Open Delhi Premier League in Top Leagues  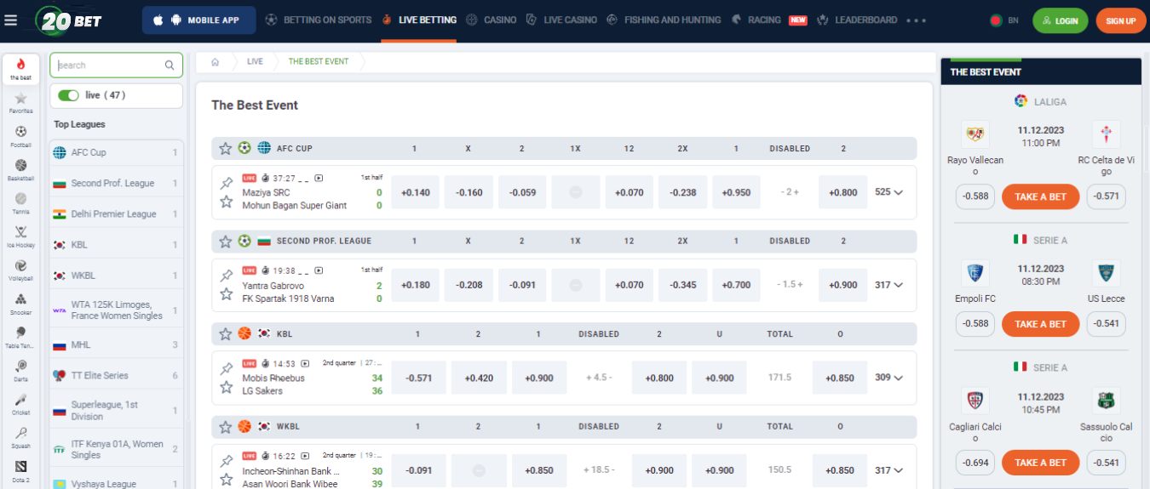pos(116,213)
